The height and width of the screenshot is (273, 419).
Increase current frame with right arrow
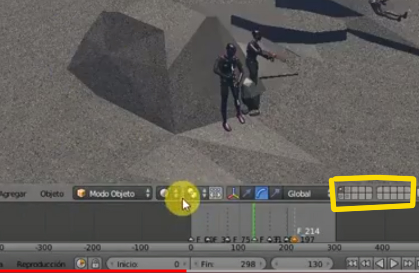click(328, 264)
